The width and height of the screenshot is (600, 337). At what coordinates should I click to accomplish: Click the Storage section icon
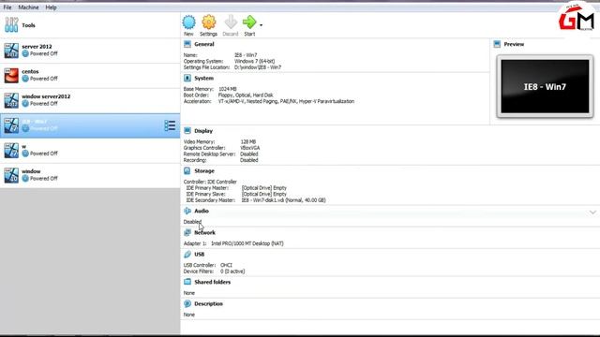[x=187, y=170]
